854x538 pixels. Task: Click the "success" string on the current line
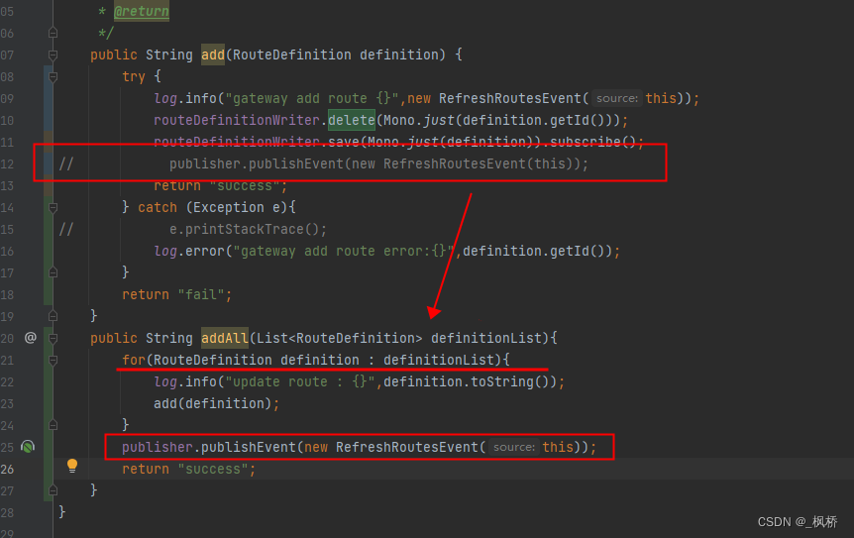pos(213,469)
